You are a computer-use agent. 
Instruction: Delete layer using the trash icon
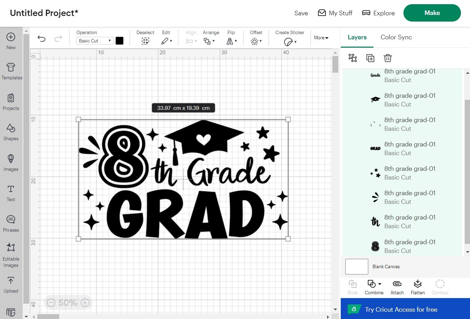pyautogui.click(x=388, y=58)
